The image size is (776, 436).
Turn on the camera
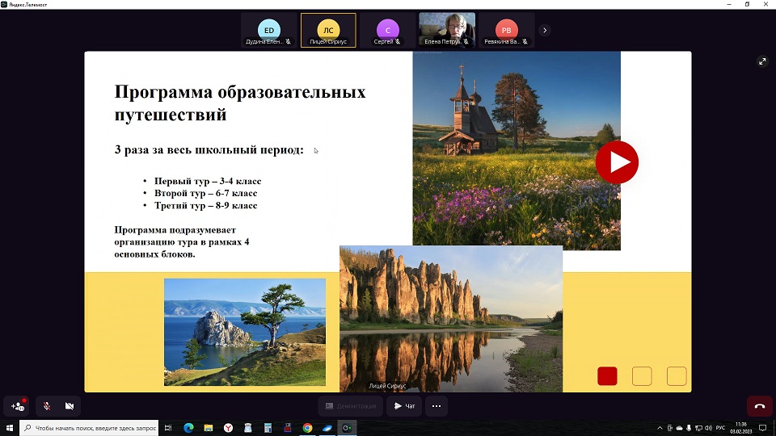pos(70,406)
